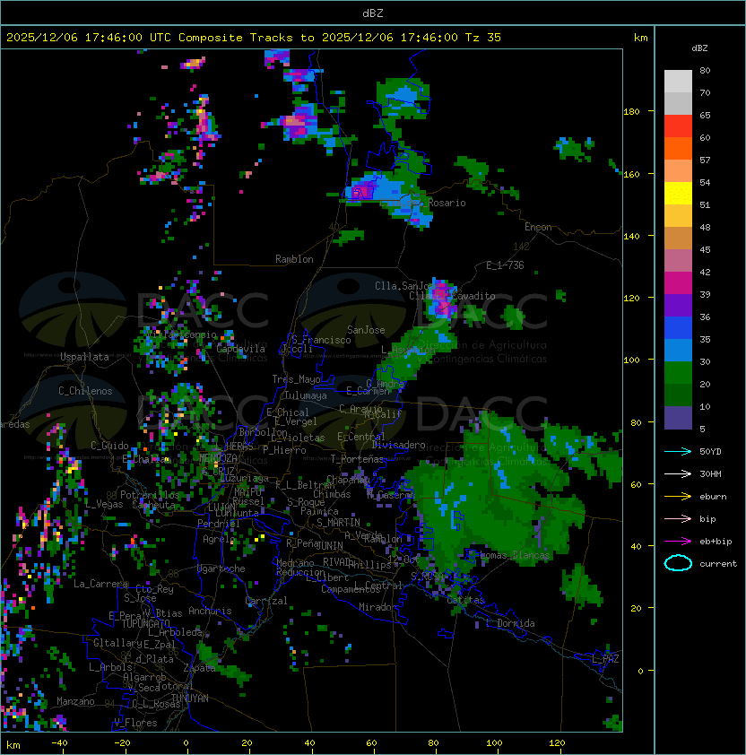
Task: Click the '100' km tick on vertical axis
Action: coord(631,360)
